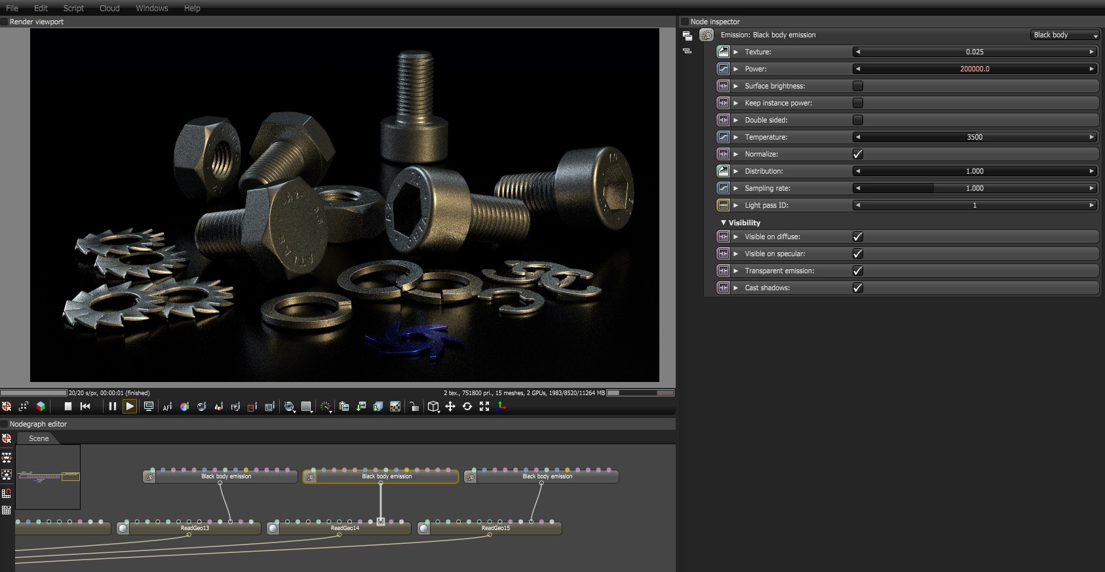Viewport: 1105px width, 572px height.
Task: Expand the Light pass ID row
Action: (x=736, y=205)
